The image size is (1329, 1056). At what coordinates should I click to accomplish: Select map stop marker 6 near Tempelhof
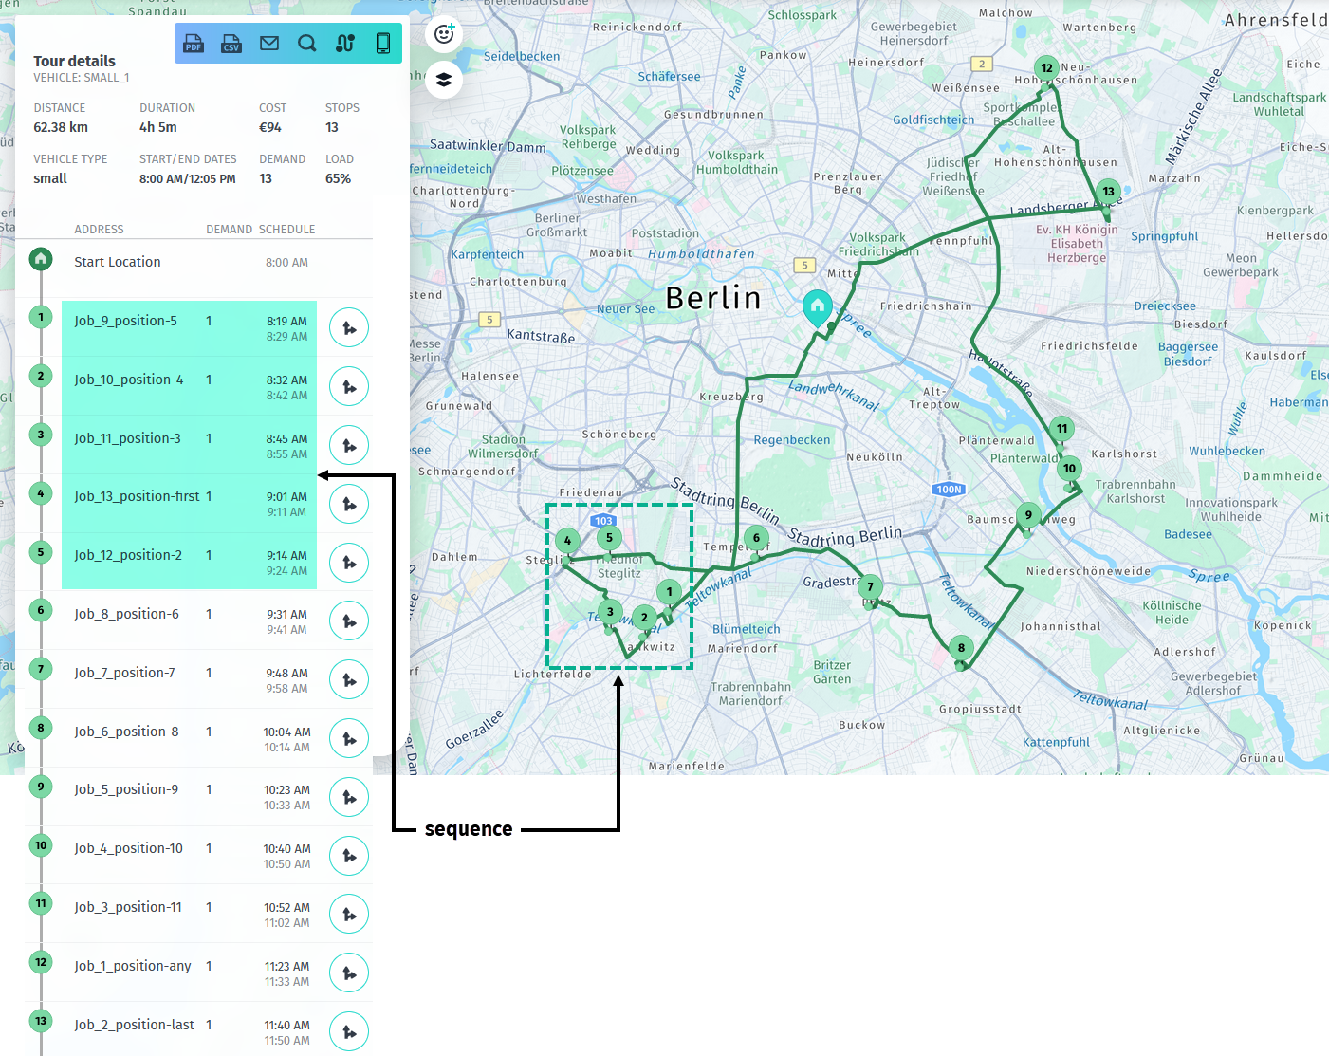[756, 538]
